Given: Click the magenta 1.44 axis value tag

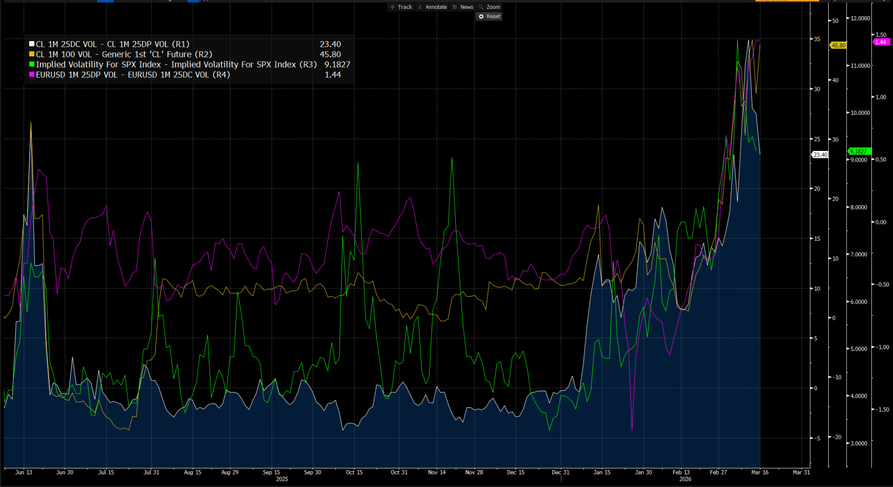Looking at the screenshot, I should coord(881,42).
